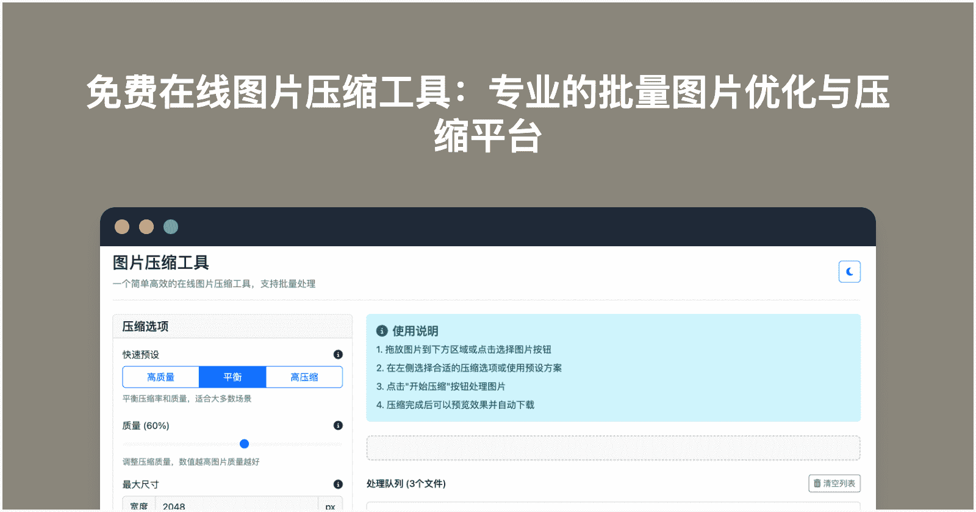Click hint text 调整压缩质量
This screenshot has width=976, height=512.
(191, 462)
